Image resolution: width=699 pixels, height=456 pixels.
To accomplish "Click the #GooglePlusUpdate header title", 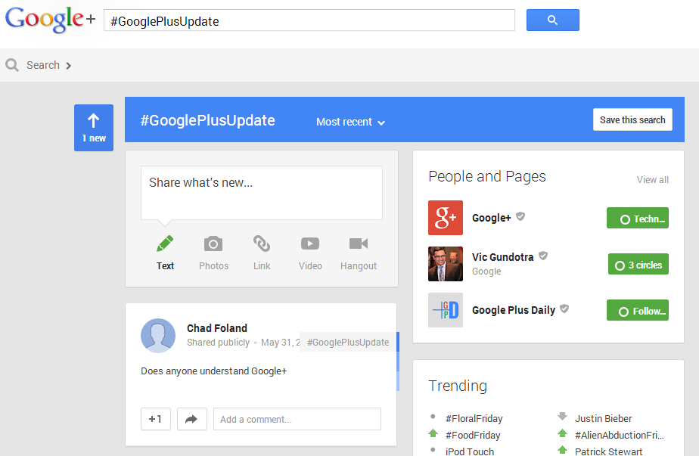I will pos(207,120).
